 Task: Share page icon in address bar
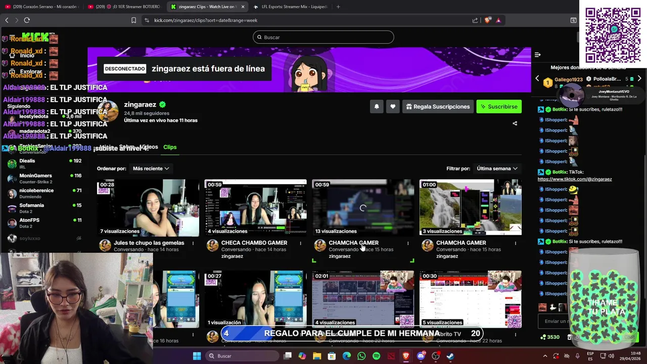(x=475, y=20)
